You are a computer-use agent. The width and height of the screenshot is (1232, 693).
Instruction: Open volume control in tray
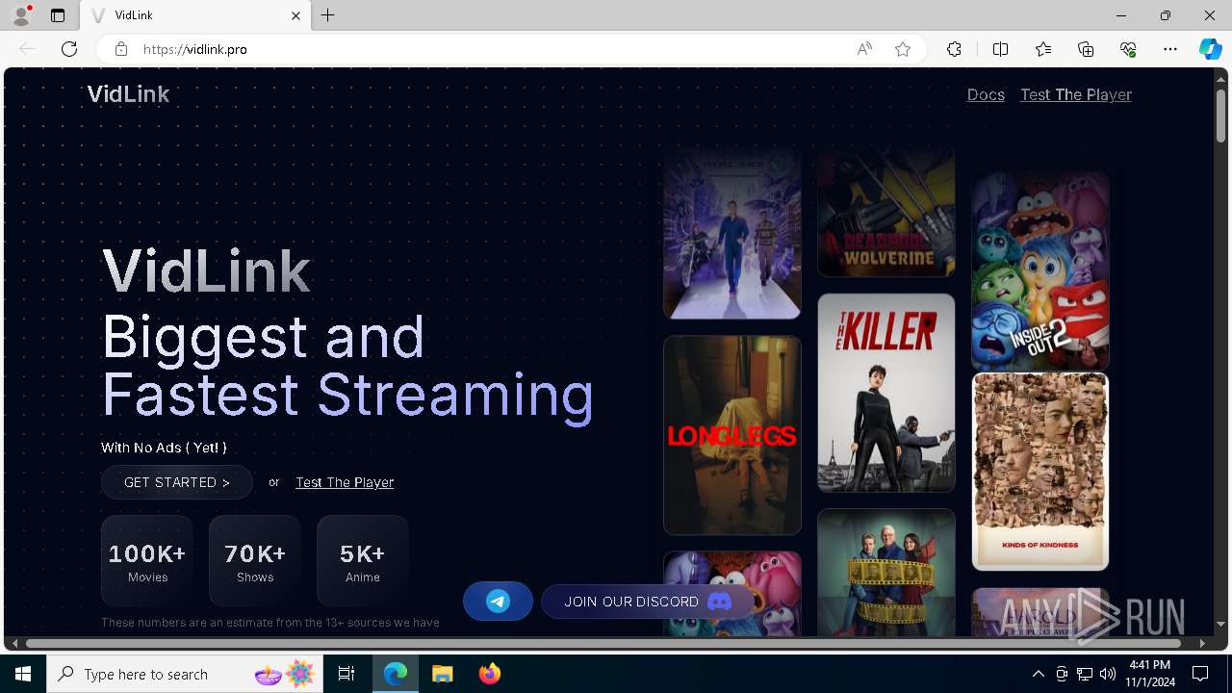tap(1108, 674)
